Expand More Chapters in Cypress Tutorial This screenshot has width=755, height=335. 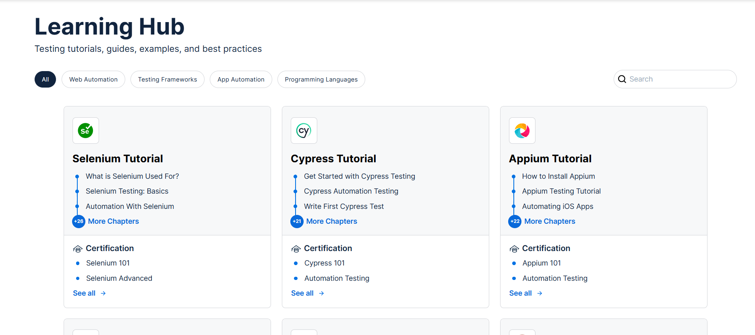pyautogui.click(x=331, y=221)
